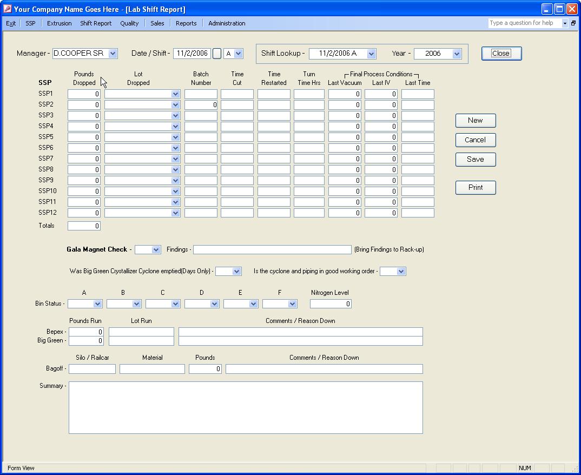This screenshot has width=581, height=475.
Task: Open the Gala Magnet Check dropdown
Action: (156, 250)
